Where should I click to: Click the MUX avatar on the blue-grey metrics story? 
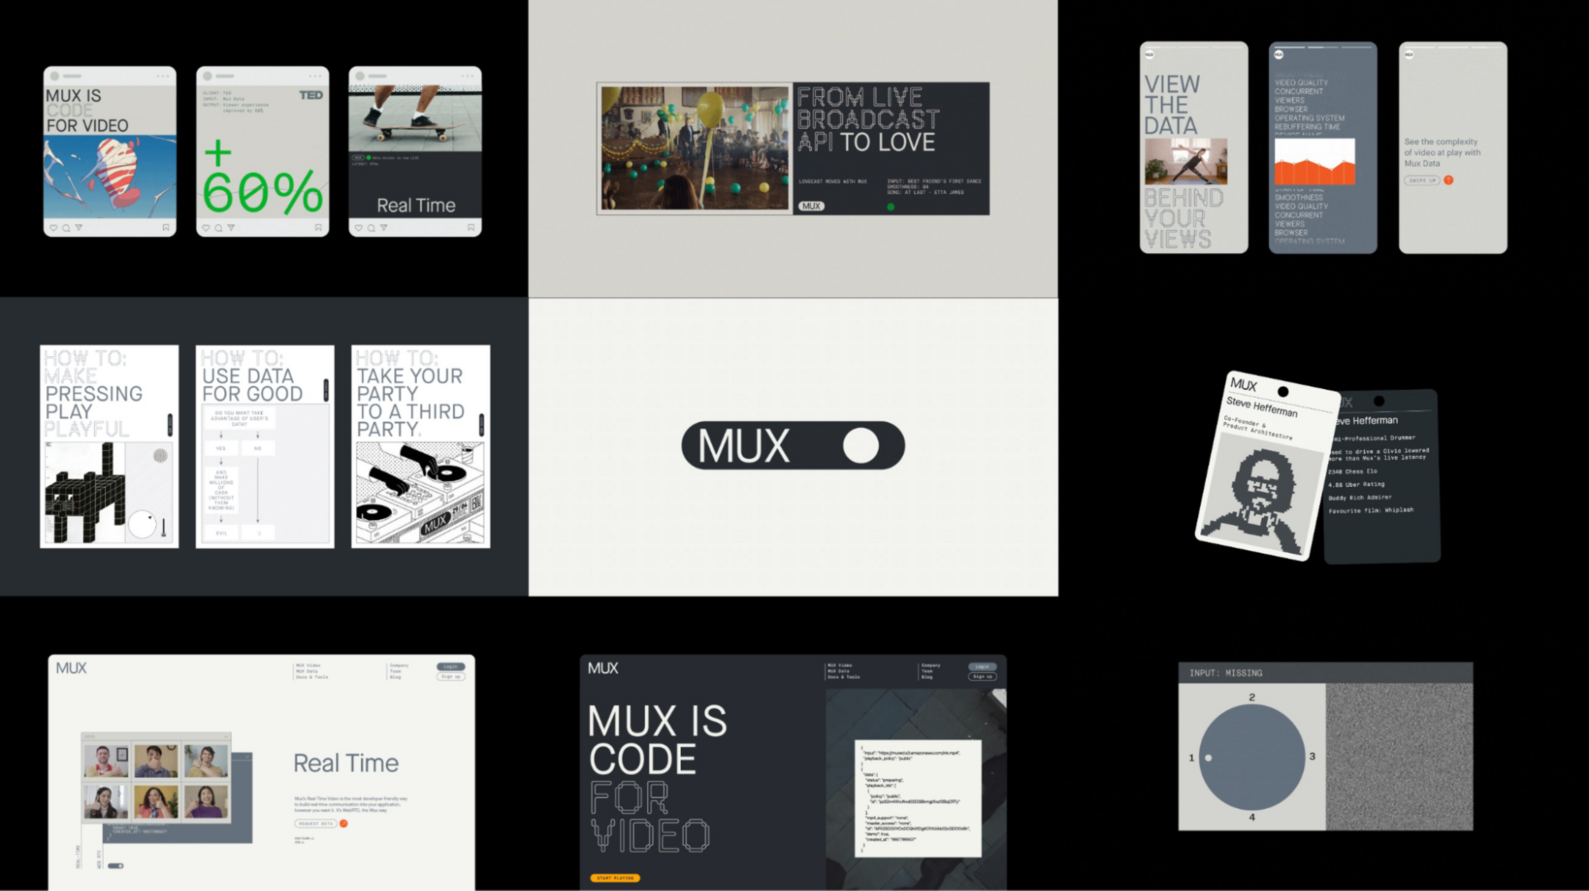pyautogui.click(x=1279, y=55)
